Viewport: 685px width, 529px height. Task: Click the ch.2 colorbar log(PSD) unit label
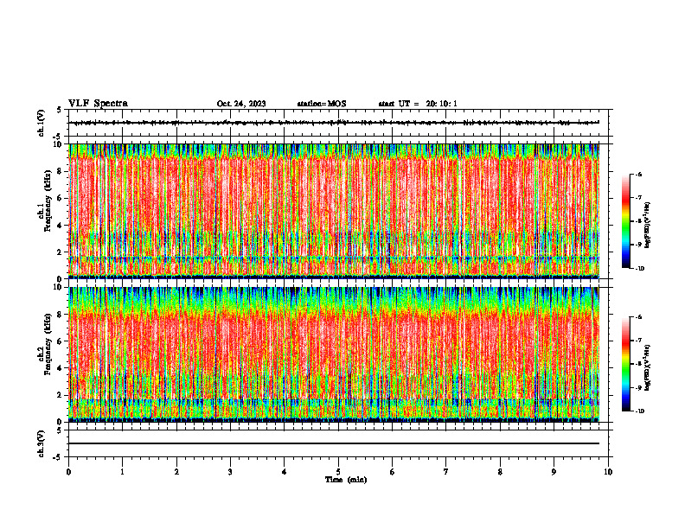click(x=648, y=368)
